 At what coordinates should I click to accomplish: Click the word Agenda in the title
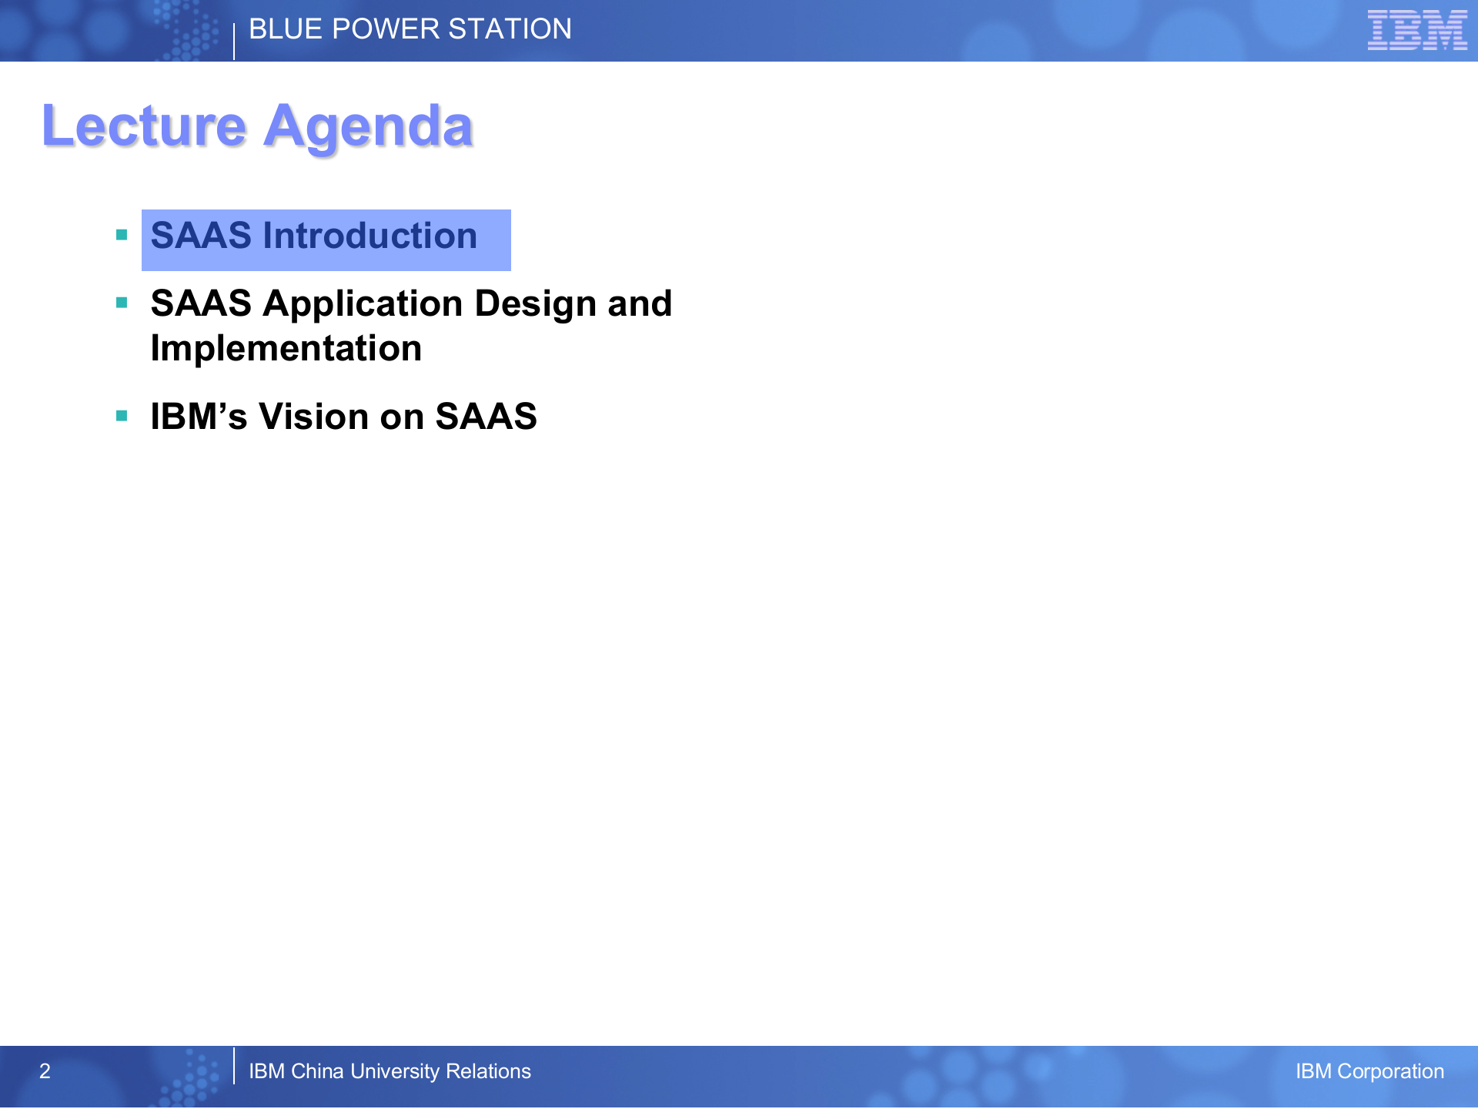pos(368,126)
